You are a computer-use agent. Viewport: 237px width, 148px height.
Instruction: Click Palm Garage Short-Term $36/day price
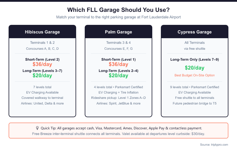coord(118,64)
